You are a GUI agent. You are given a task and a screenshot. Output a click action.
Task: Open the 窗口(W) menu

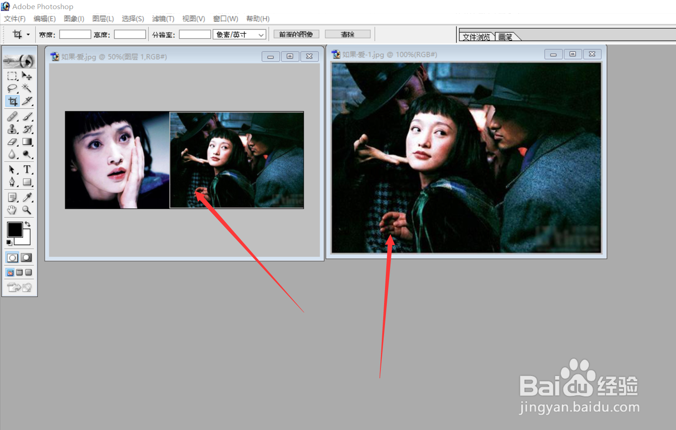(x=225, y=19)
